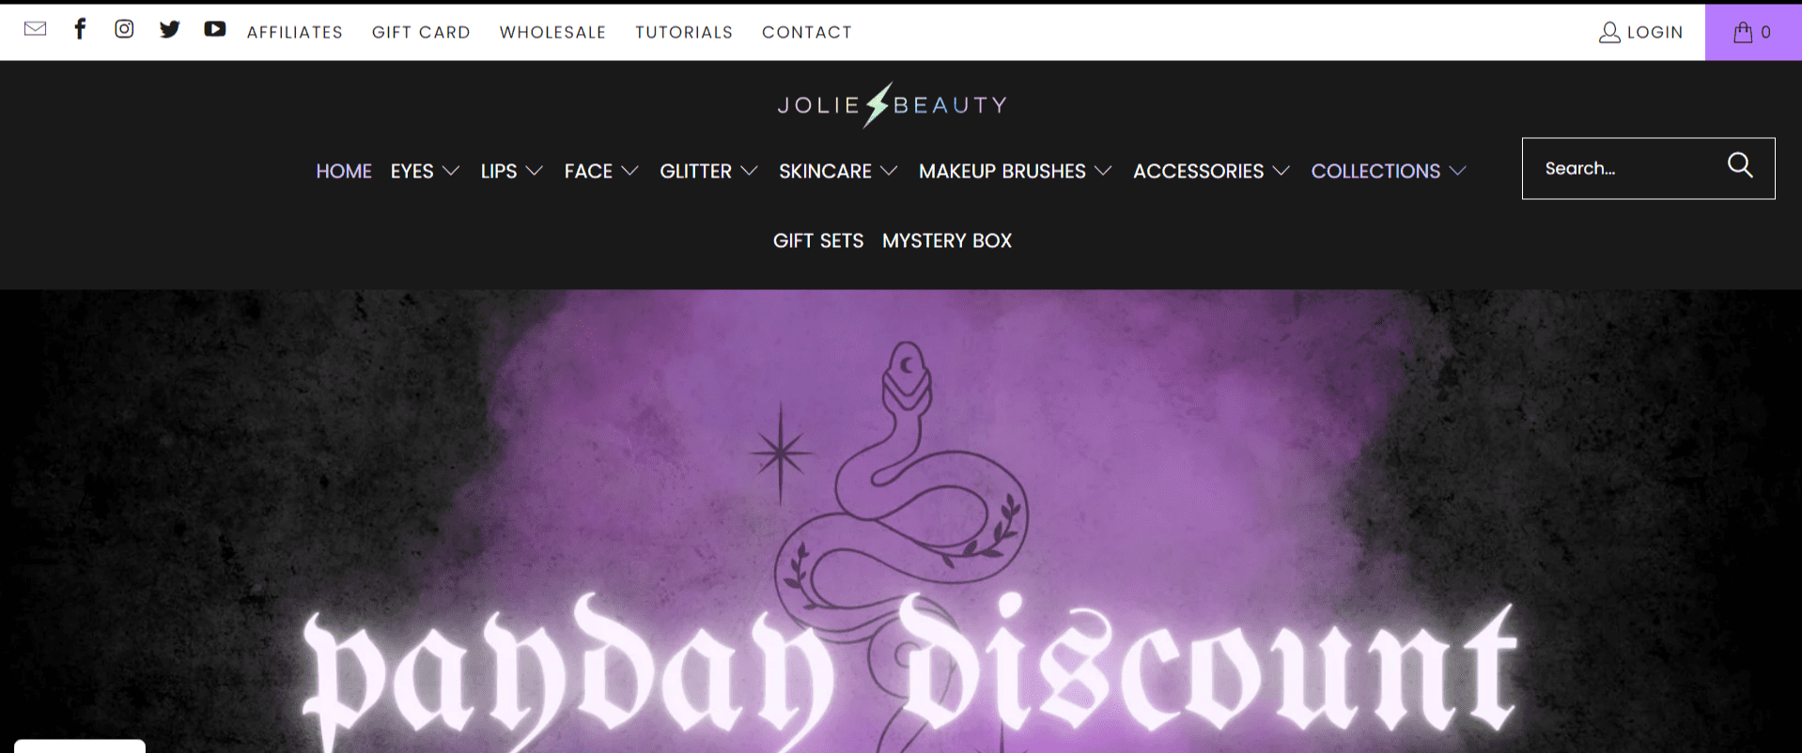This screenshot has width=1802, height=753.
Task: Expand the Eyes dropdown menu
Action: point(425,171)
